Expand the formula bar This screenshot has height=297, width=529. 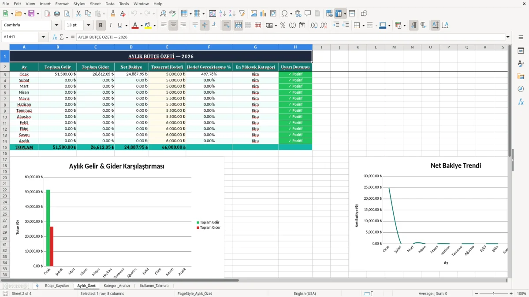(508, 37)
